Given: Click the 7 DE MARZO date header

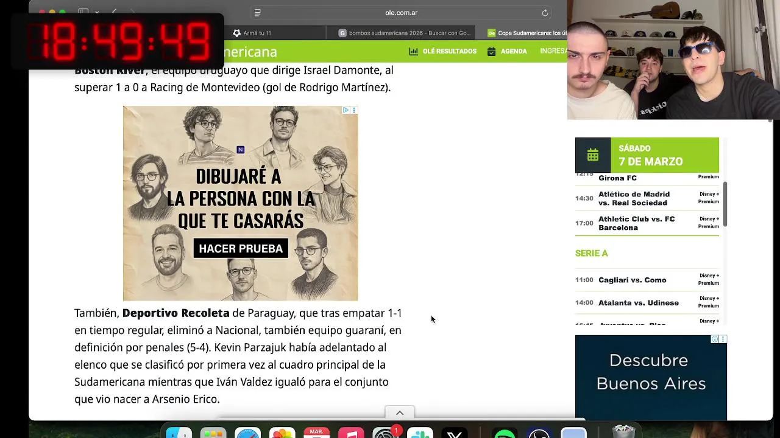Looking at the screenshot, I should (x=650, y=162).
